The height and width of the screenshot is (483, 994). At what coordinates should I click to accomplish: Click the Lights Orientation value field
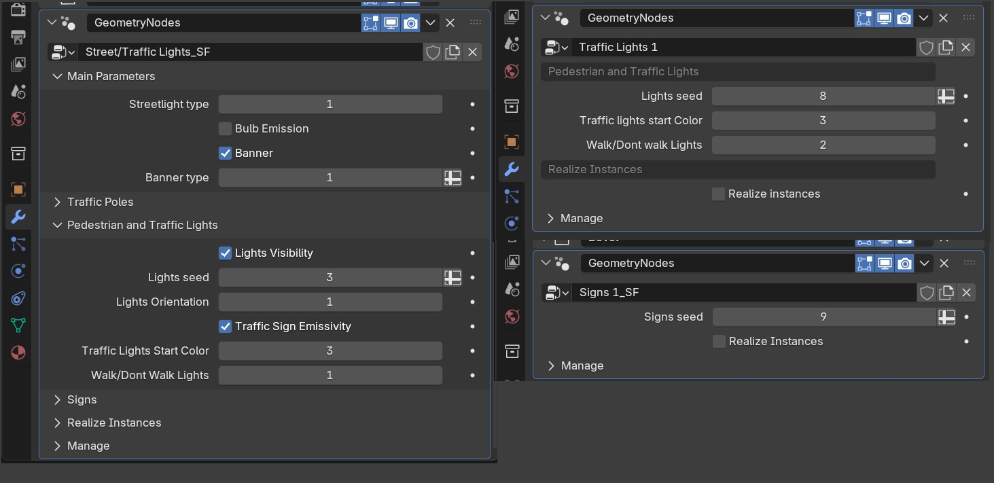[x=330, y=302]
